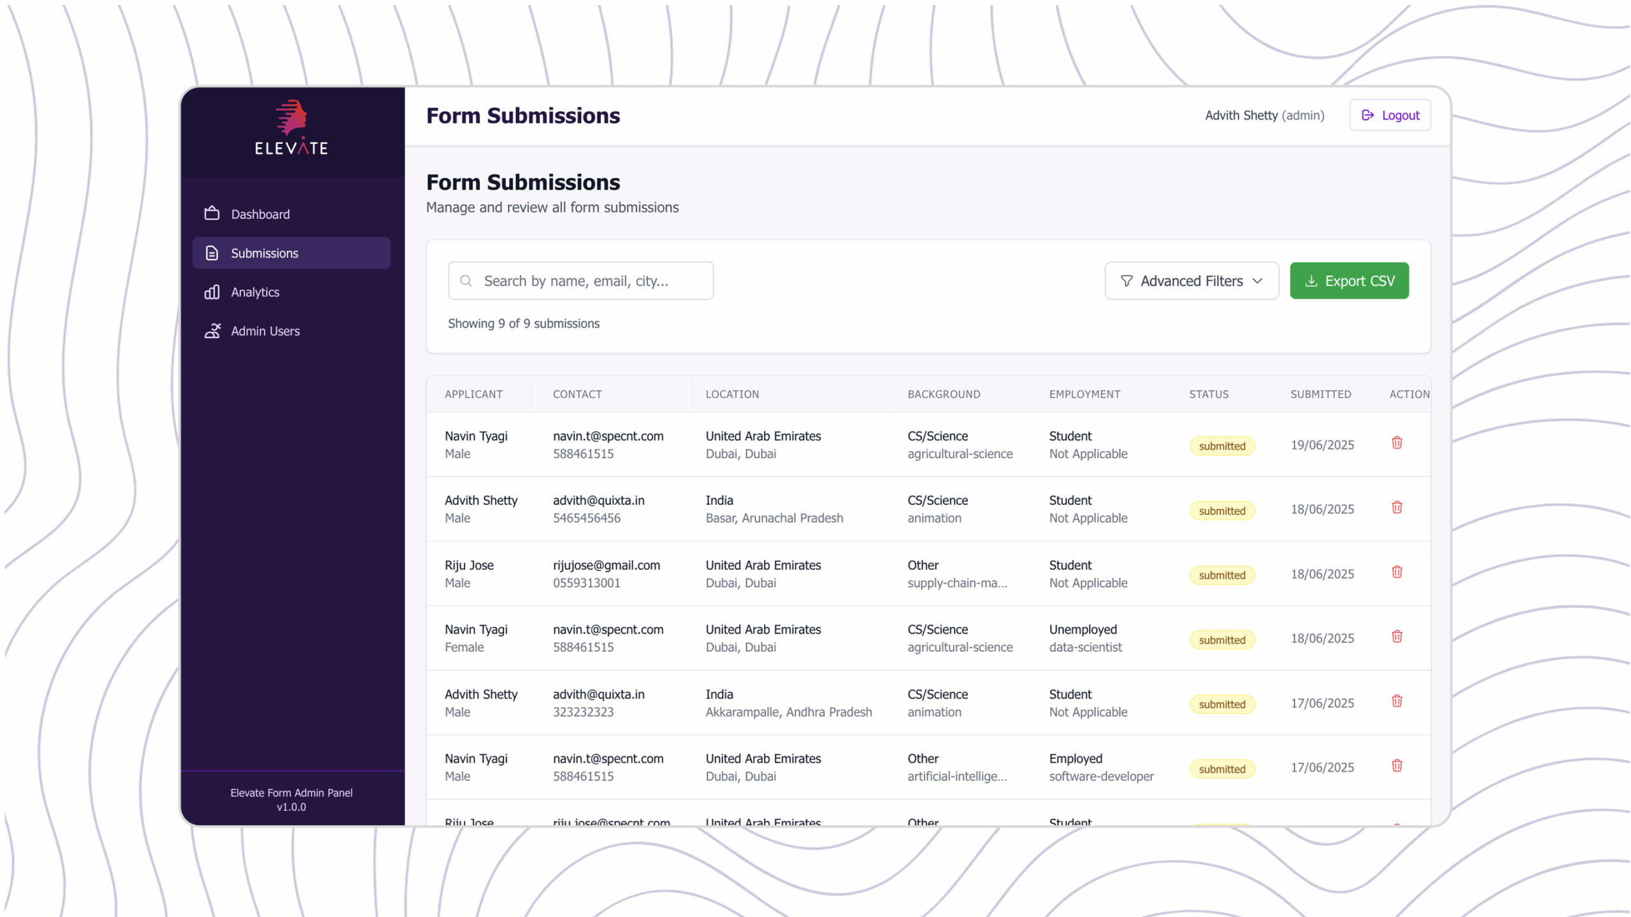The width and height of the screenshot is (1631, 917).
Task: Click the Elevate logo in sidebar
Action: [x=291, y=127]
